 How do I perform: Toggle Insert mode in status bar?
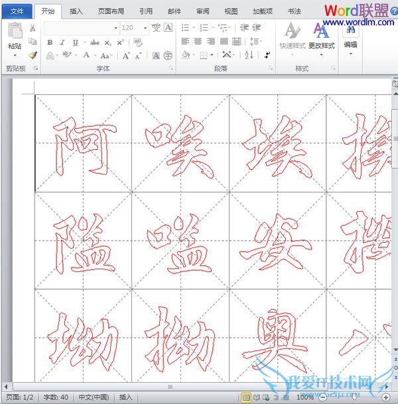tap(125, 397)
